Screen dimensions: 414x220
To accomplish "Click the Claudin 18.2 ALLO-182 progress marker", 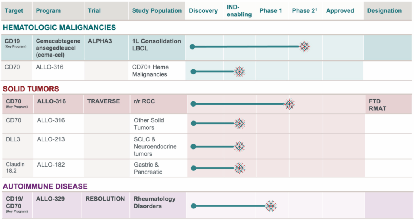I will [x=239, y=168].
